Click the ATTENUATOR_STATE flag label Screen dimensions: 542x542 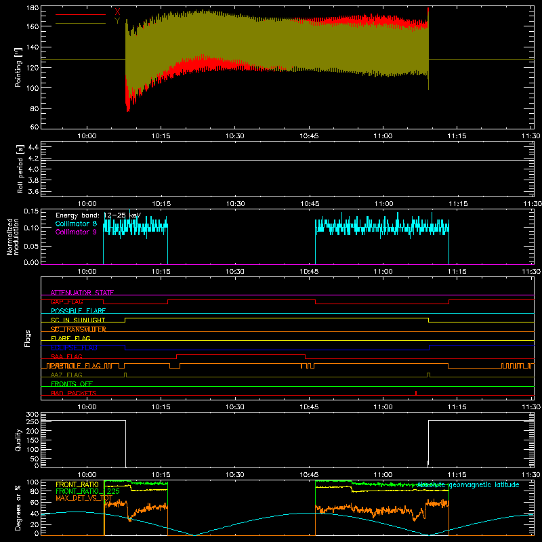(82, 293)
